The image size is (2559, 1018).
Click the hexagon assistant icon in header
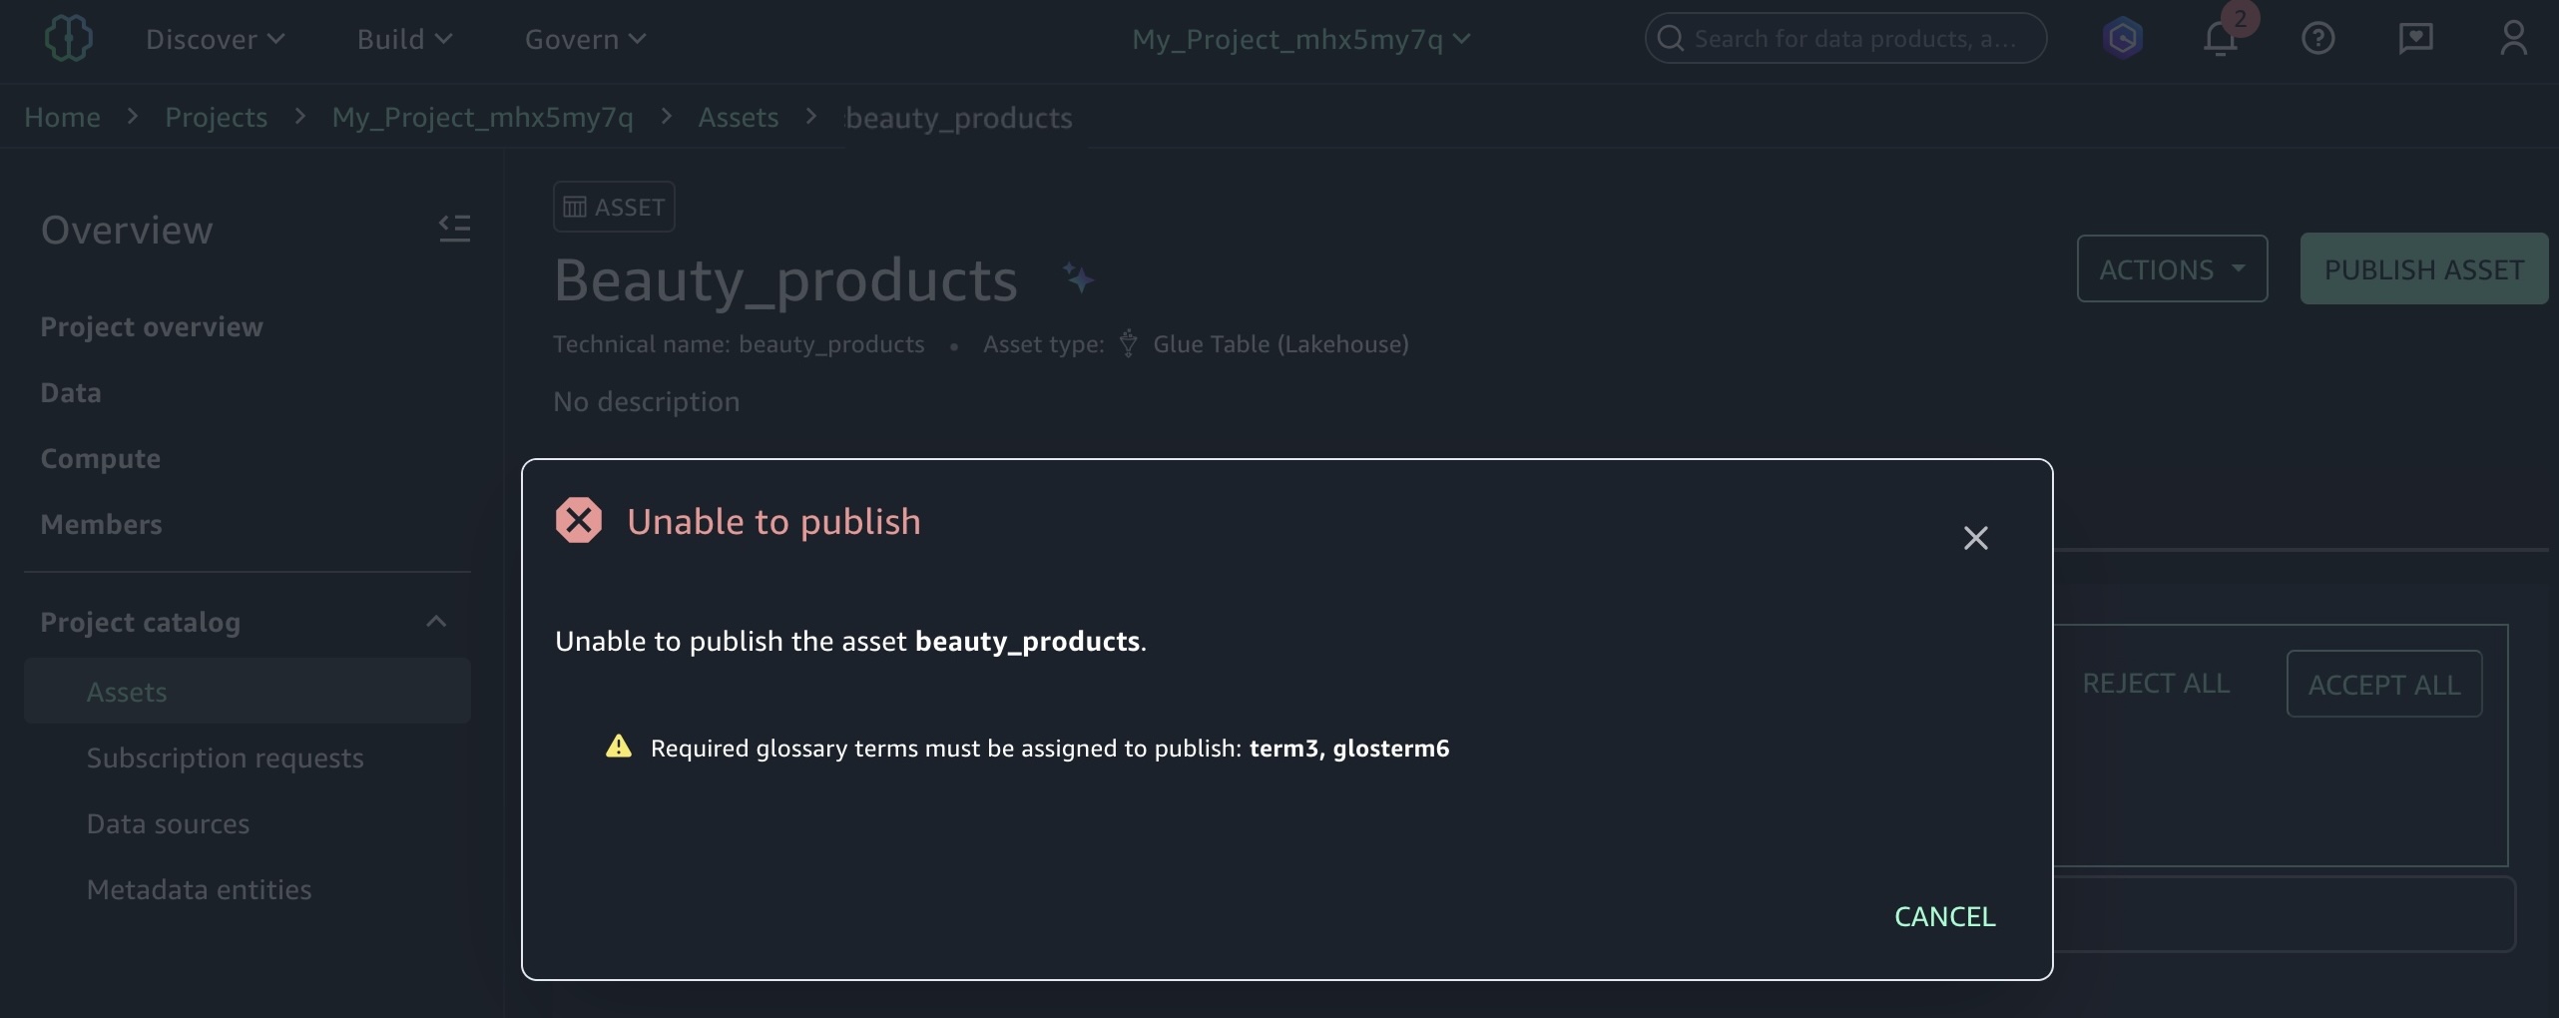2122,39
